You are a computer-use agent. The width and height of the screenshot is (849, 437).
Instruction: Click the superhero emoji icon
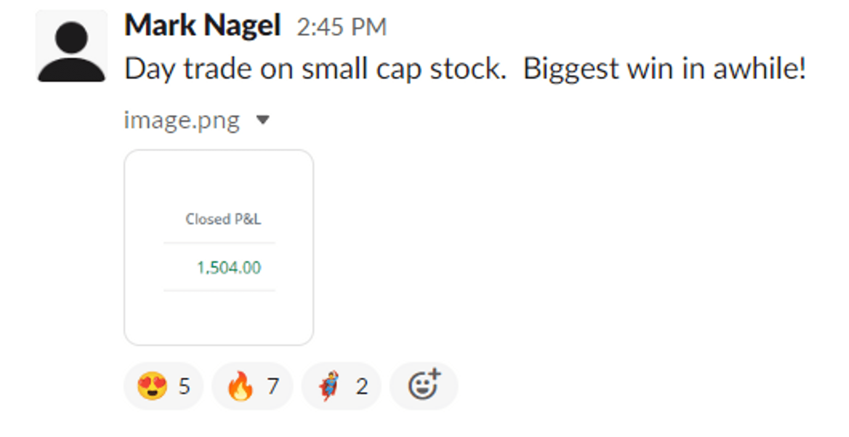click(x=329, y=386)
